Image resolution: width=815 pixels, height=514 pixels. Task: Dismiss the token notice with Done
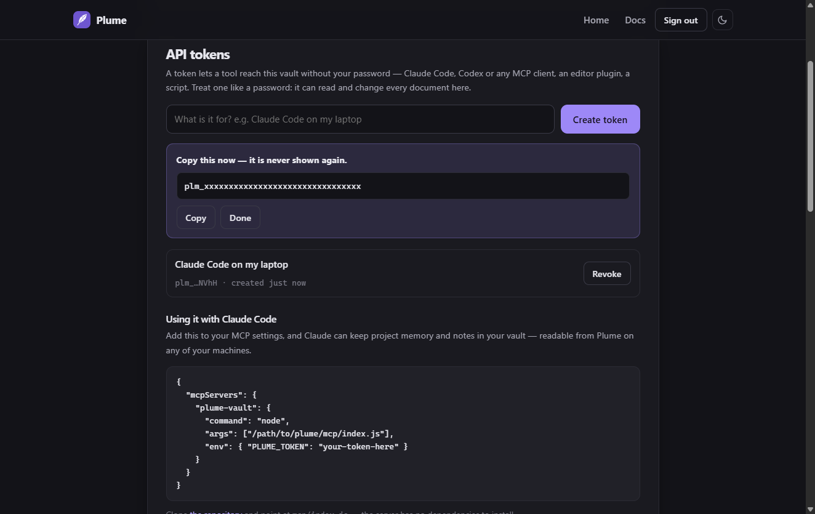(240, 218)
